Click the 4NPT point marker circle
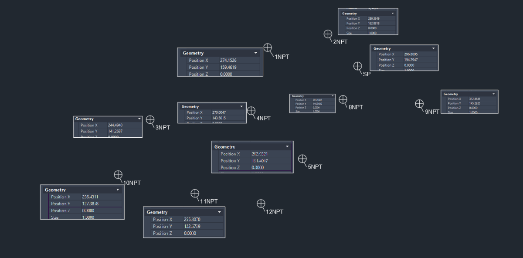 [x=251, y=111]
